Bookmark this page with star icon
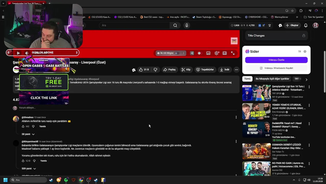This screenshot has height=184, width=326. pyautogui.click(x=292, y=11)
